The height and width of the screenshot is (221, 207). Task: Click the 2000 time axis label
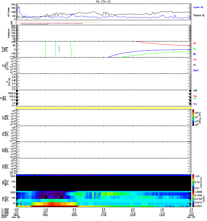(74, 215)
